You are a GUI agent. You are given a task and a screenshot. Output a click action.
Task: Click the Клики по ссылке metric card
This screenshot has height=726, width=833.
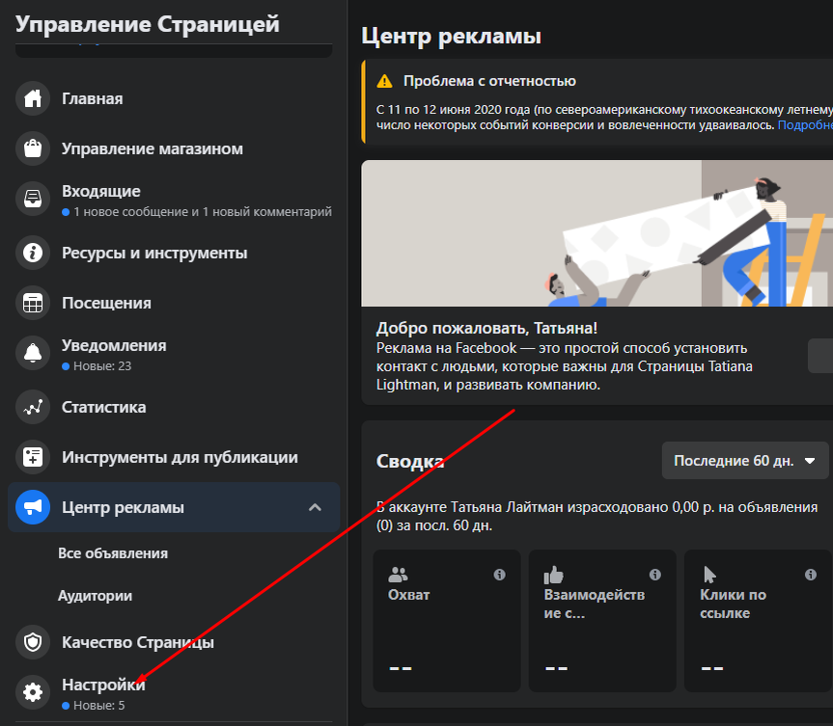(758, 621)
